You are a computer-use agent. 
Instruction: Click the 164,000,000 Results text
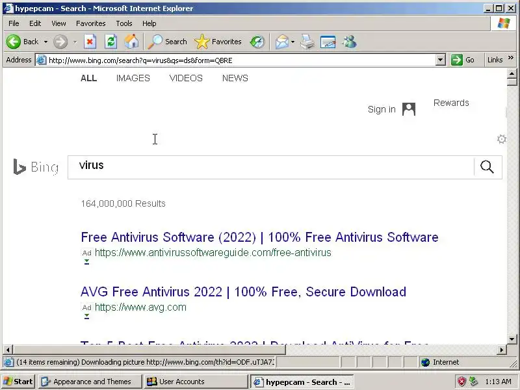[123, 203]
